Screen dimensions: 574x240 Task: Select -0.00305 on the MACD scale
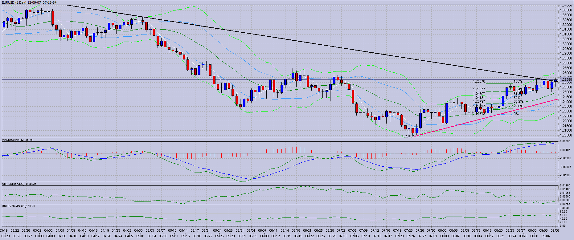[565, 158]
